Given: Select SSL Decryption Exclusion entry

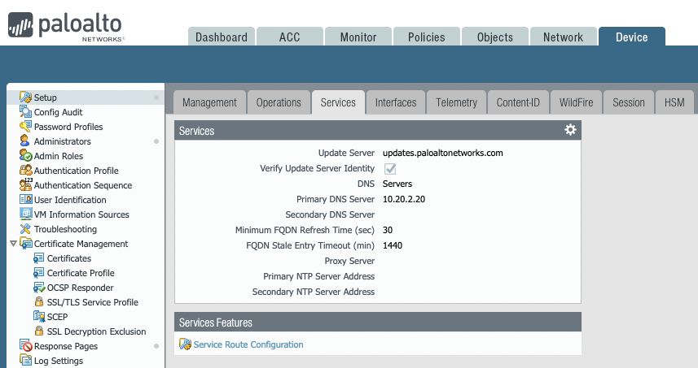Looking at the screenshot, I should pos(97,331).
